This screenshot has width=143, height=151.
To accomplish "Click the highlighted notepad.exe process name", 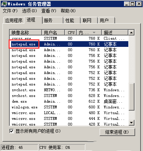I will click(x=24, y=44).
